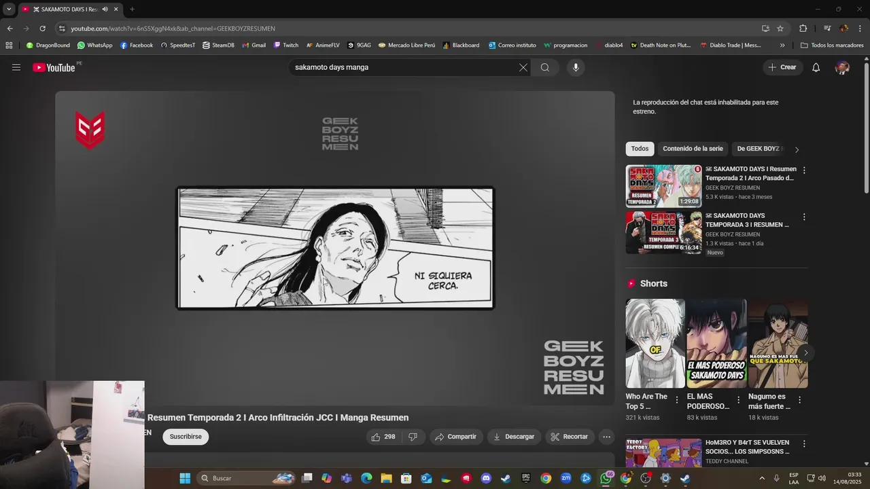Open Mercado Libre Perú bookmark
The width and height of the screenshot is (870, 489).
406,46
